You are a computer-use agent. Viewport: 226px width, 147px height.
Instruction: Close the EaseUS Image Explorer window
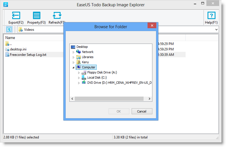[x=213, y=3]
